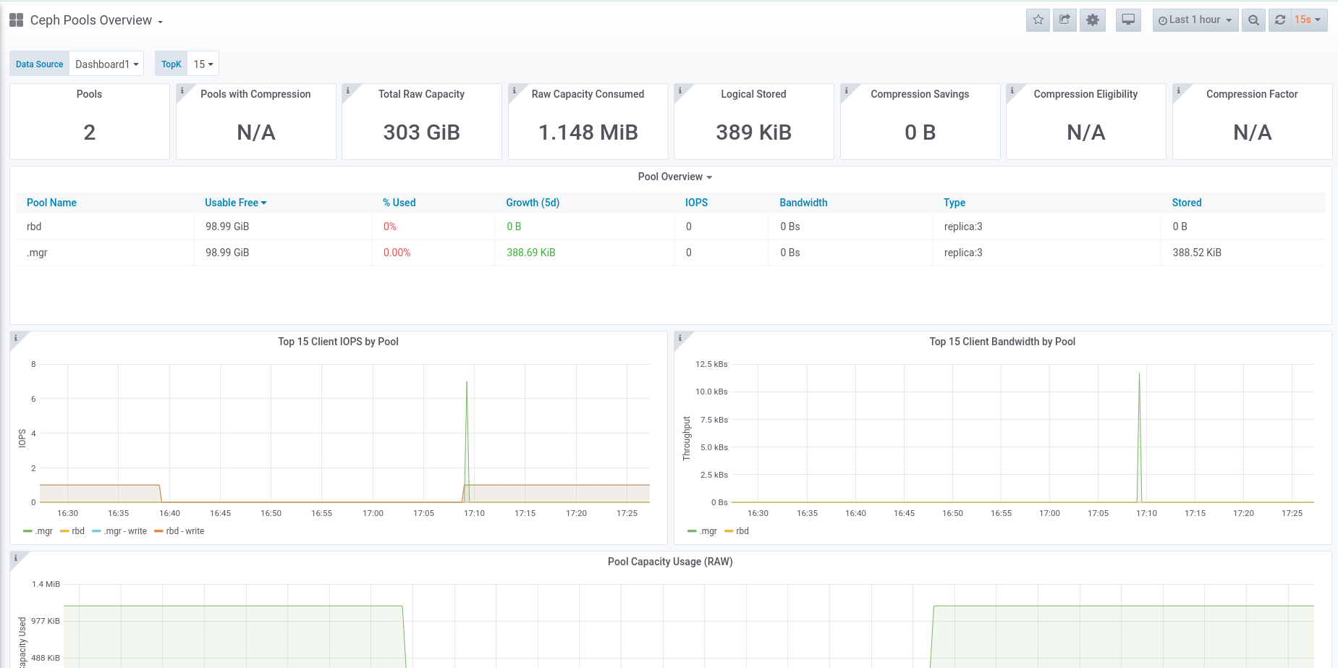Click the Top 15 Client Bandwidth by Pool title
This screenshot has height=668, width=1338.
[1002, 342]
